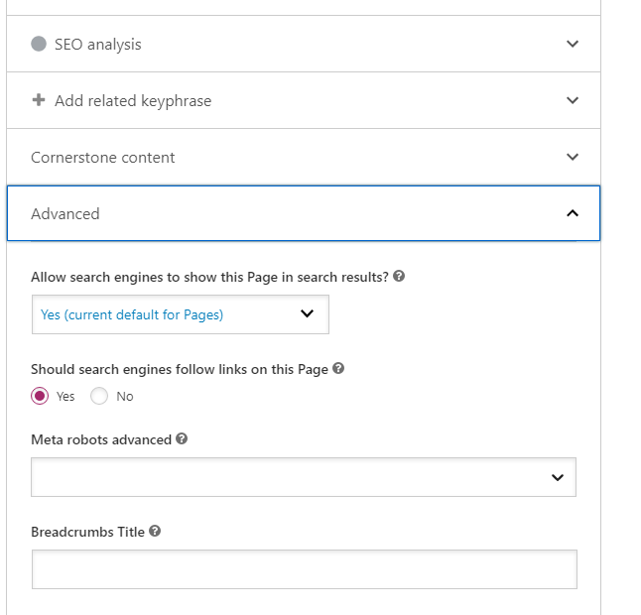The height and width of the screenshot is (615, 641).
Task: Click the Advanced section heading
Action: click(x=65, y=213)
